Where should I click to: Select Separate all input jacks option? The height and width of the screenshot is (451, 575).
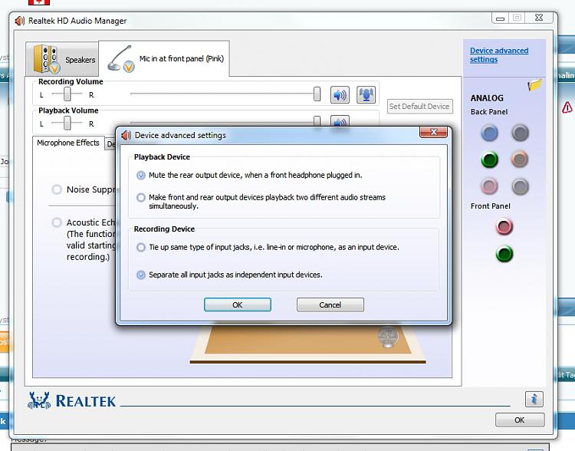pos(141,275)
